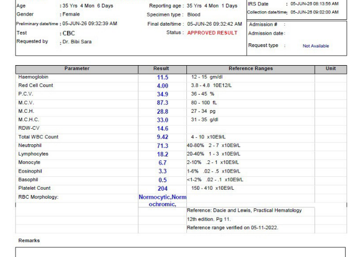This screenshot has width=360, height=257.
Task: Select M.C.V. result 87.3
Action: (x=162, y=103)
